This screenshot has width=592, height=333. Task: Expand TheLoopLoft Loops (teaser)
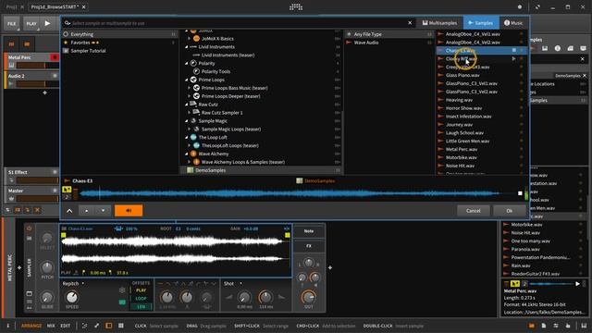189,145
